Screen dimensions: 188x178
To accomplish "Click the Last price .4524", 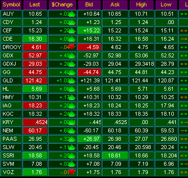I will 35,122.
